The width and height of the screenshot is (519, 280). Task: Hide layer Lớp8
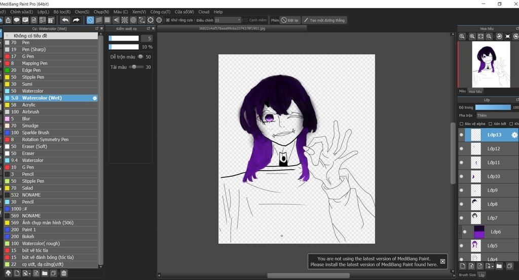[461, 204]
